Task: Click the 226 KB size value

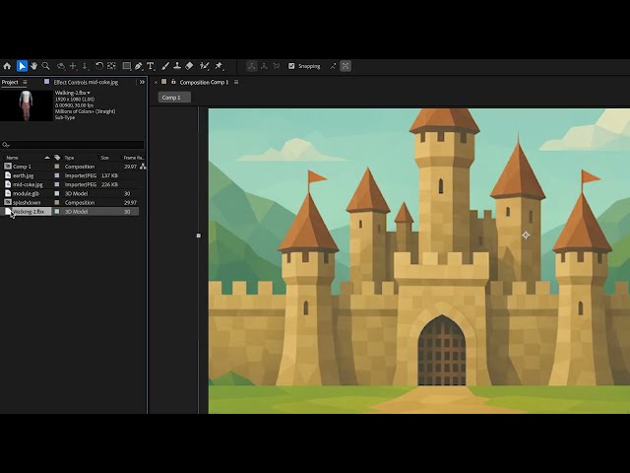Action: (109, 184)
